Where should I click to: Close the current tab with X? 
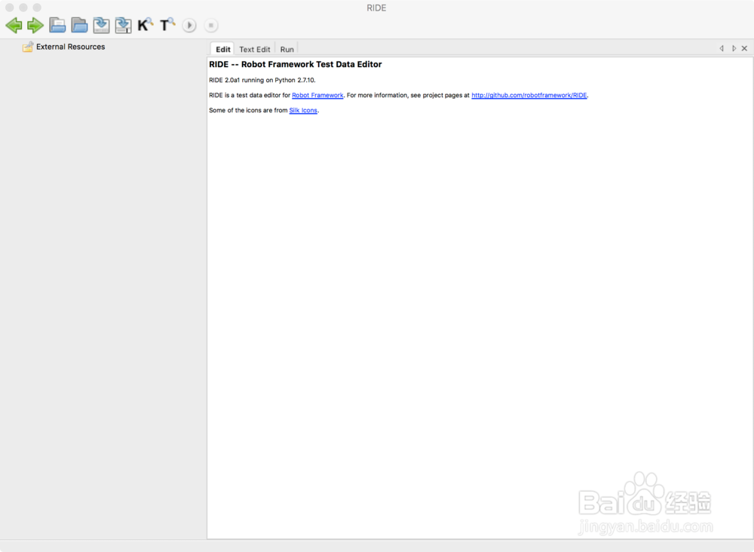point(744,48)
